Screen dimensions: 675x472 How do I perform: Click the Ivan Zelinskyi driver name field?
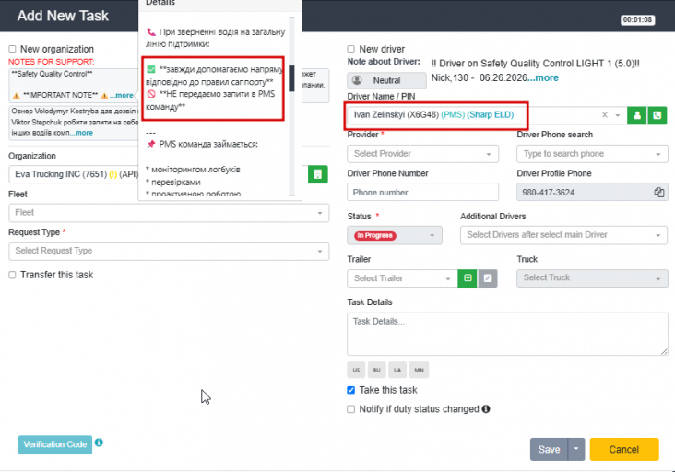485,115
